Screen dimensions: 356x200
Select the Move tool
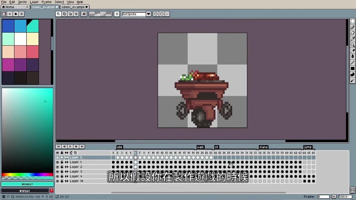(x=353, y=51)
